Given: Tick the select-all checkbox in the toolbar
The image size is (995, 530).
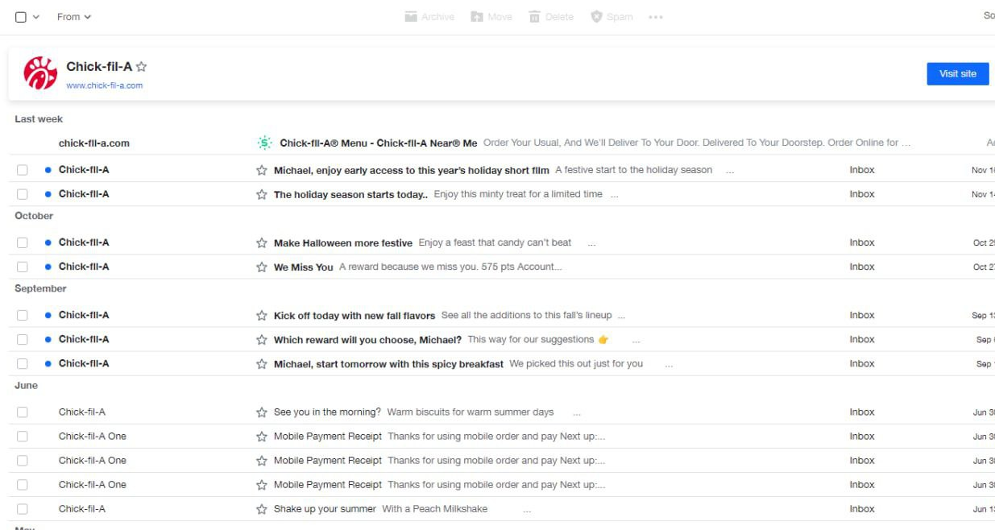Looking at the screenshot, I should tap(21, 17).
